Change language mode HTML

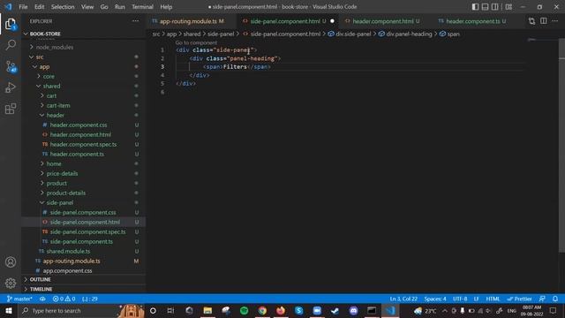493,299
